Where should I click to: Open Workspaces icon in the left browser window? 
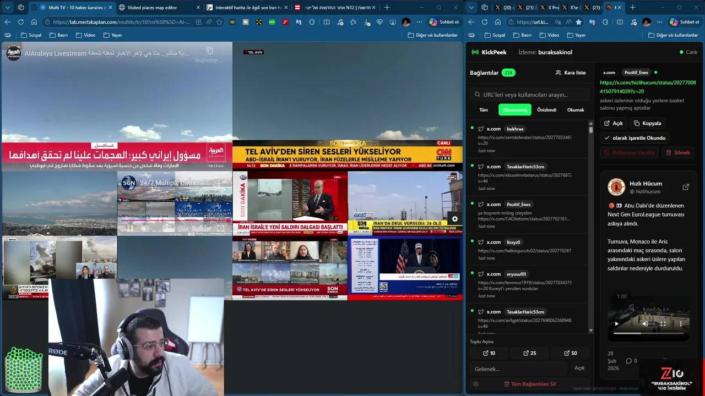(x=20, y=8)
